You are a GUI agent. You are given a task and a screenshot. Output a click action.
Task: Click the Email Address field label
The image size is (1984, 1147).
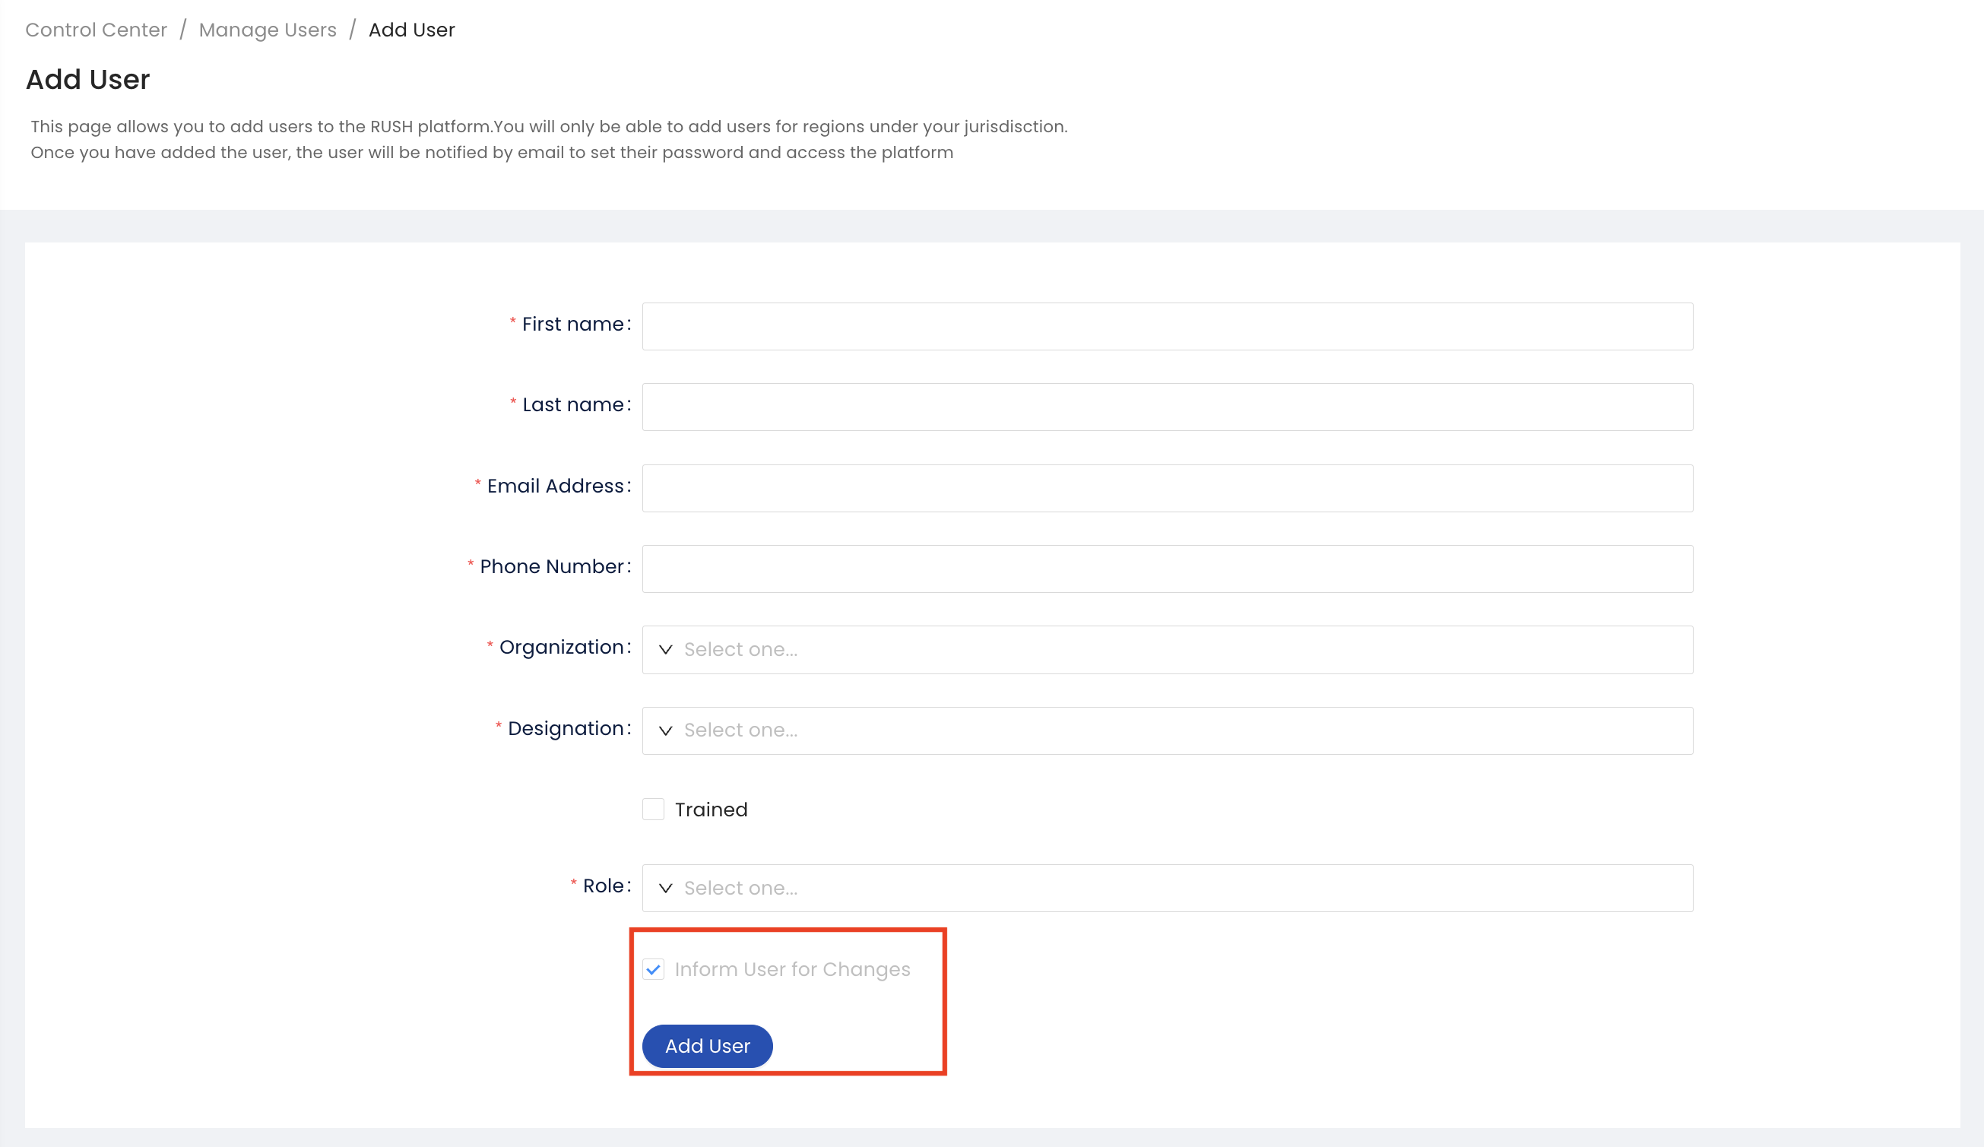(x=556, y=486)
